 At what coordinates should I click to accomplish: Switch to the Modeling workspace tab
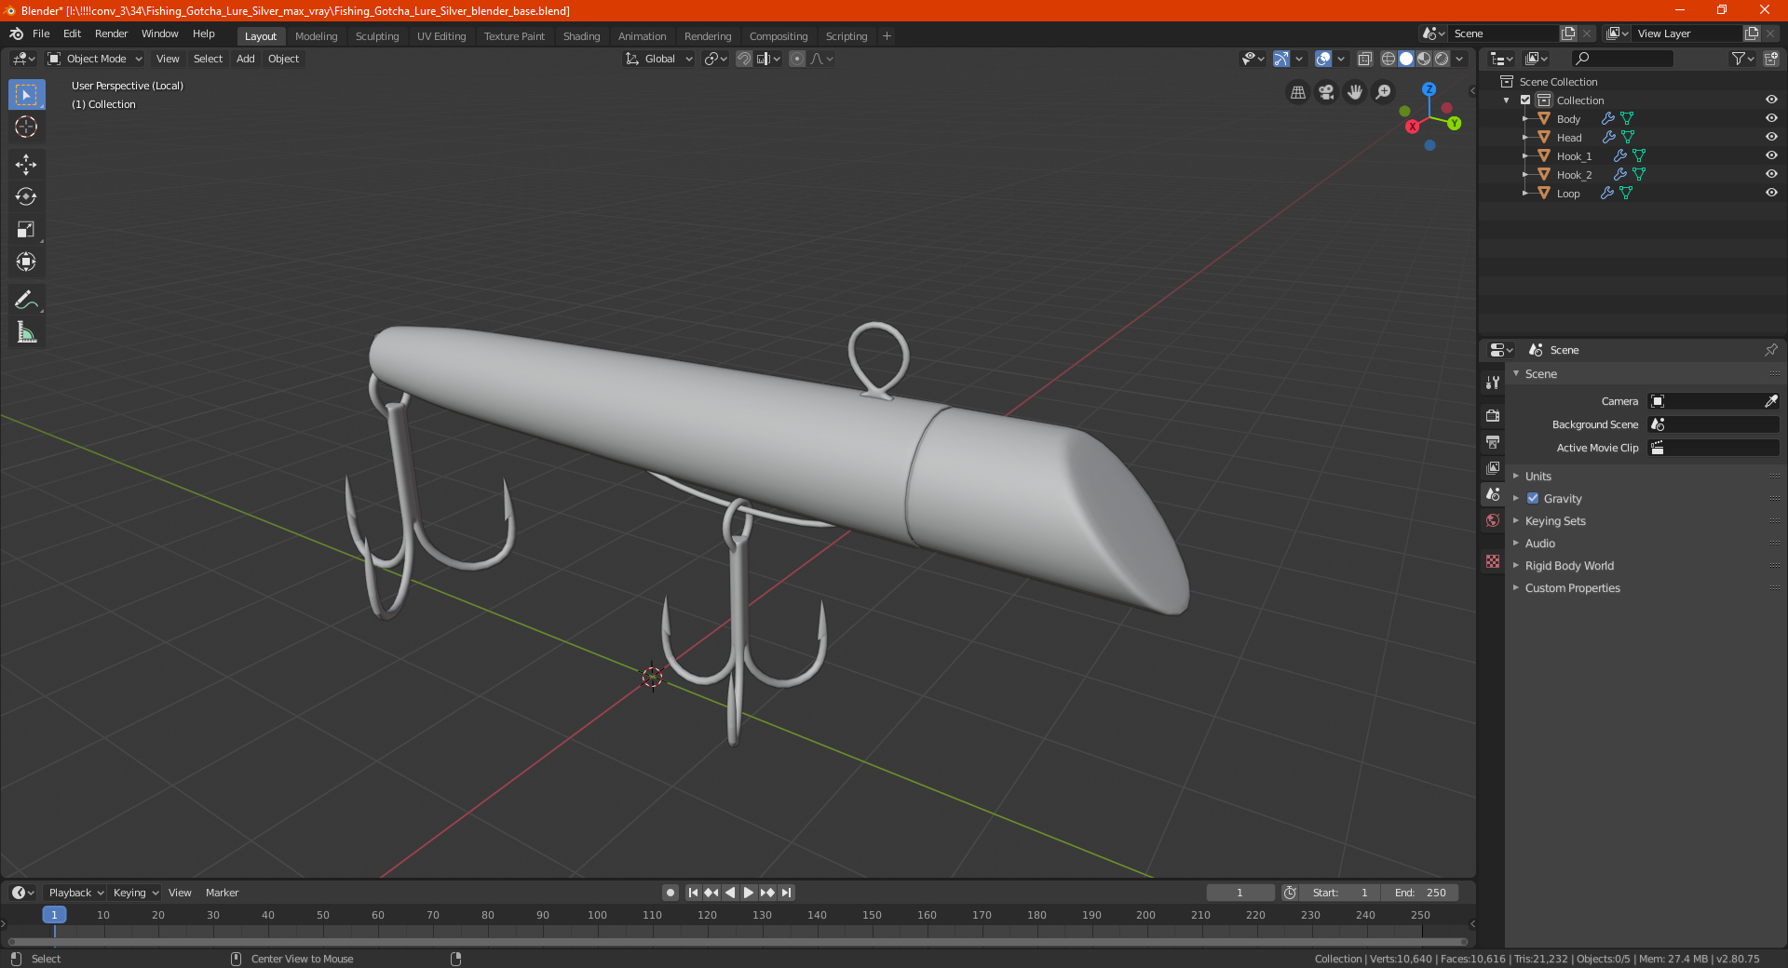316,36
